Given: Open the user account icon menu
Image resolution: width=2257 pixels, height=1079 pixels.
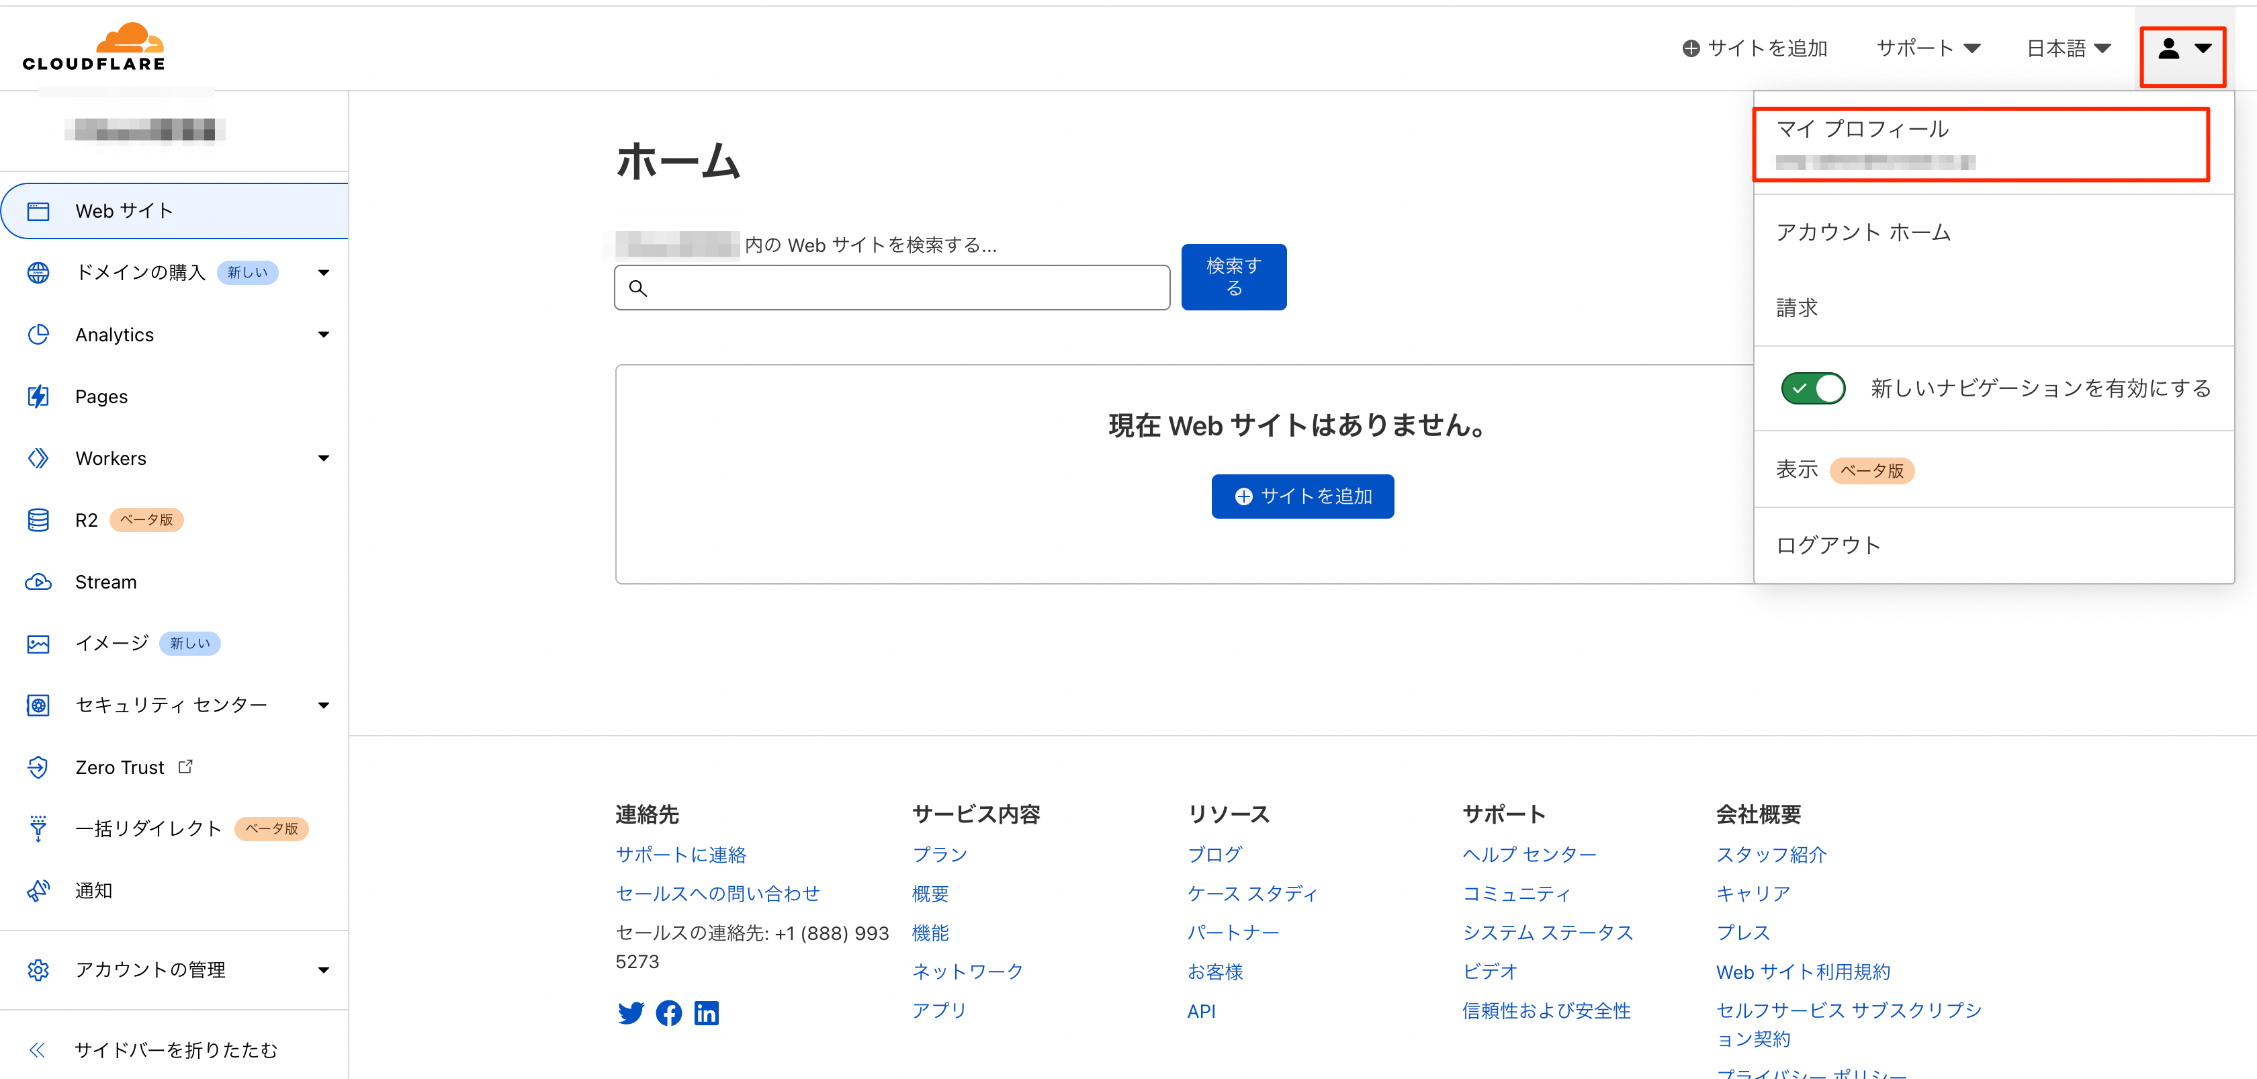Looking at the screenshot, I should [x=2182, y=49].
